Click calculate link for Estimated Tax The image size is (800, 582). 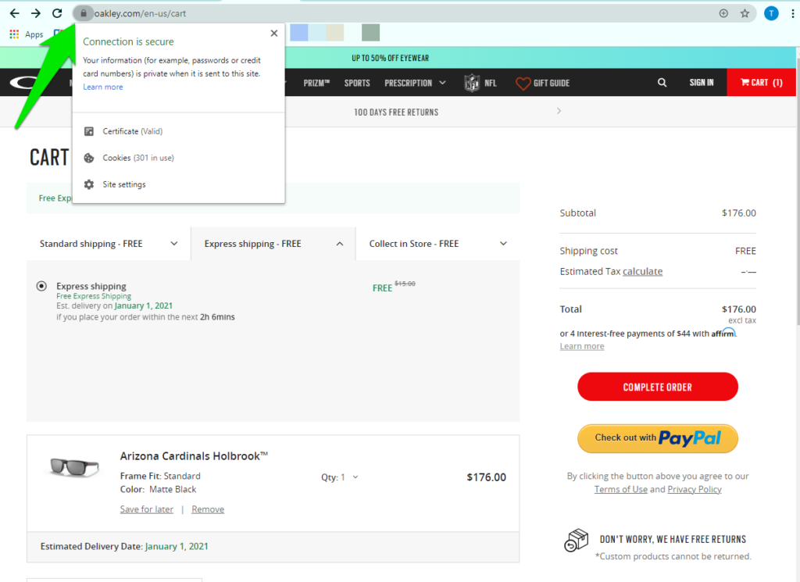point(642,271)
